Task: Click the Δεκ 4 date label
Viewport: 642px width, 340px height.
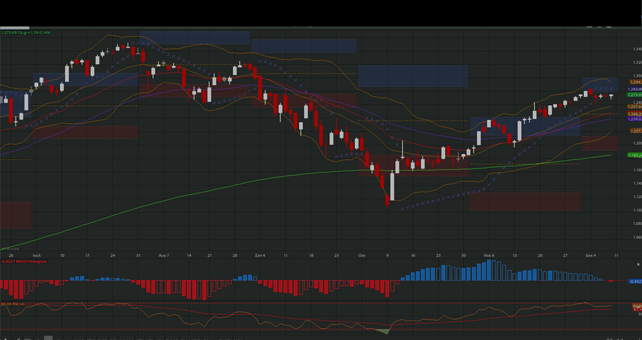Action: pyautogui.click(x=590, y=255)
